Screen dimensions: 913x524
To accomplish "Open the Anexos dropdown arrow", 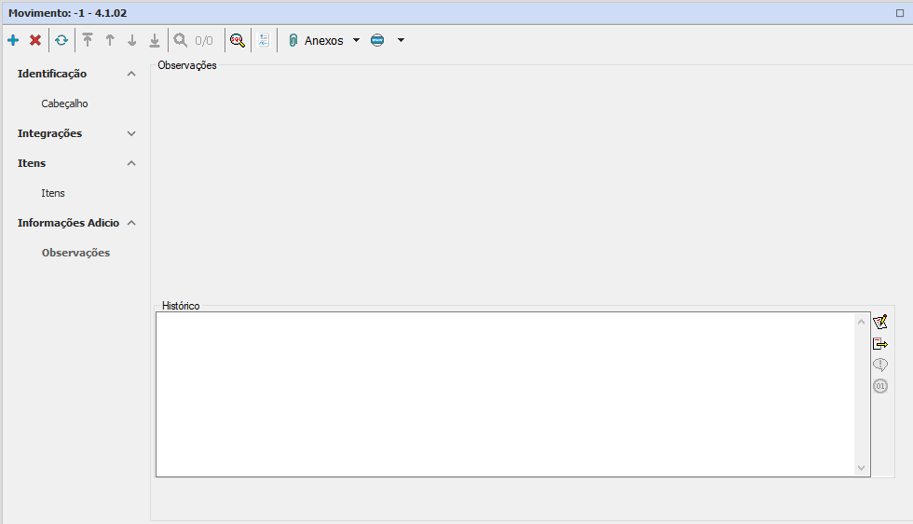I will [356, 40].
